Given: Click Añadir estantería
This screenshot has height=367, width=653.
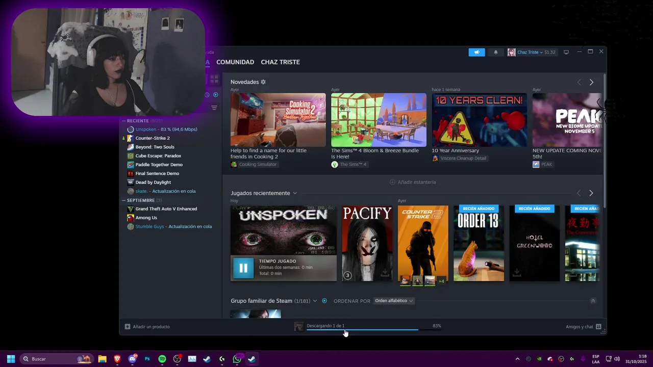Looking at the screenshot, I should [413, 182].
